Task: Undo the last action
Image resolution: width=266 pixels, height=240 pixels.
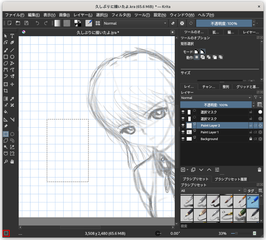Action: (x=37, y=23)
